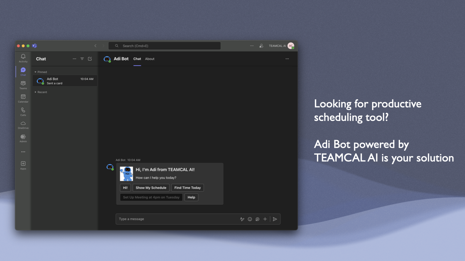Click Adi Bot avatar in chat header
The height and width of the screenshot is (261, 465).
107,59
